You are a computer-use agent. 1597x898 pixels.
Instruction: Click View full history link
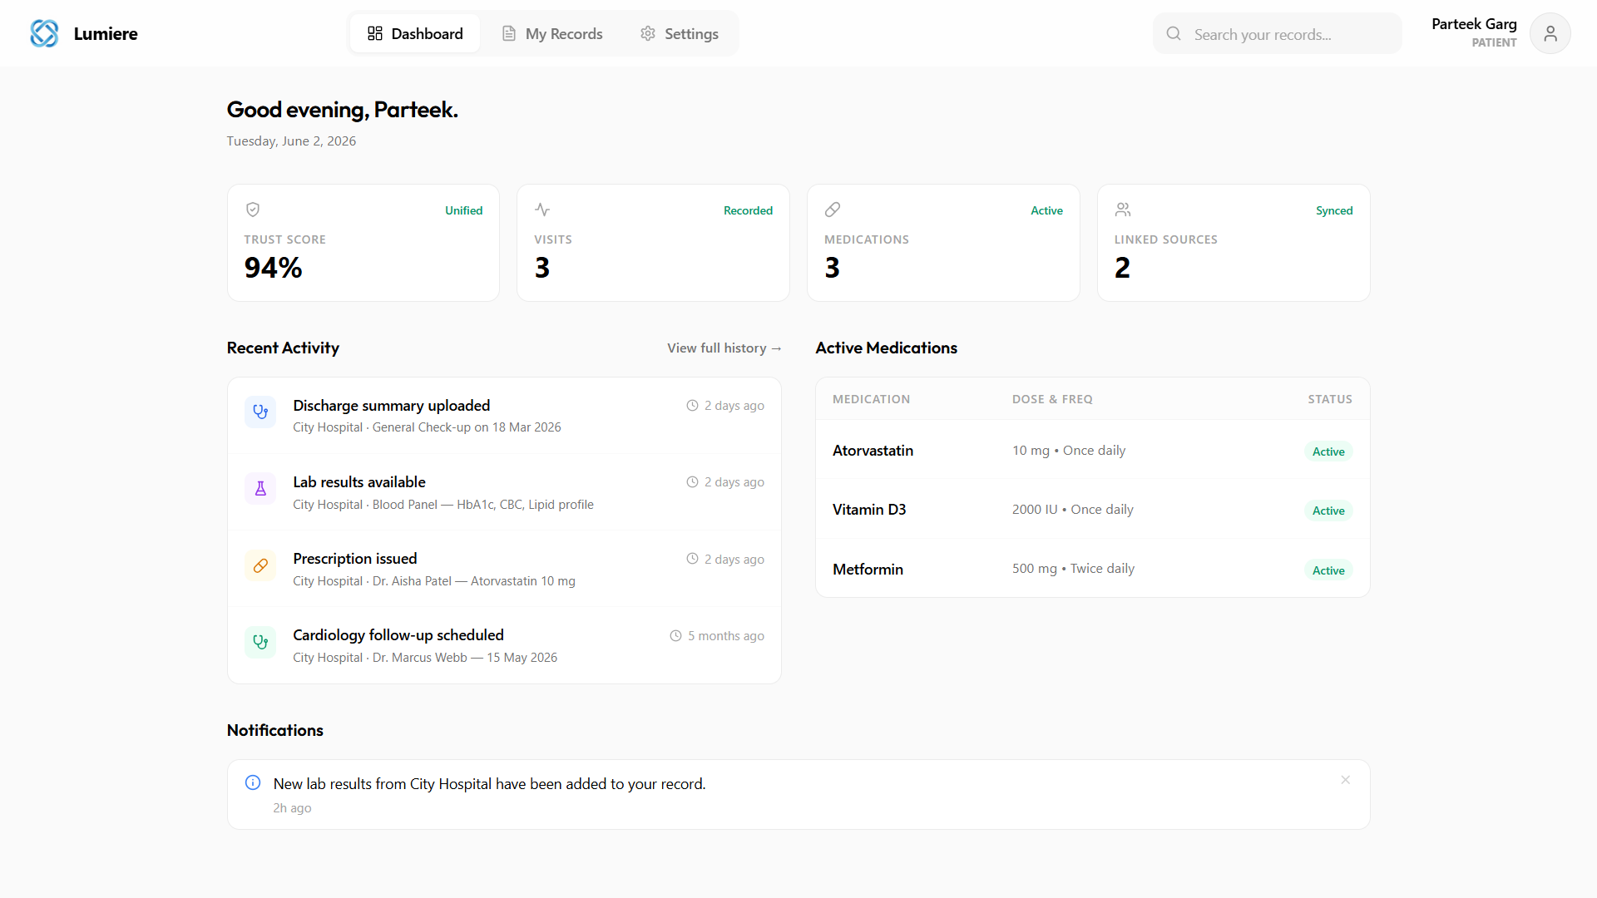click(x=724, y=348)
